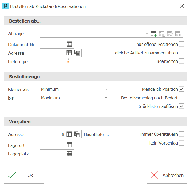Click the add new query icon
The height and width of the screenshot is (188, 191).
pyautogui.click(x=154, y=34)
